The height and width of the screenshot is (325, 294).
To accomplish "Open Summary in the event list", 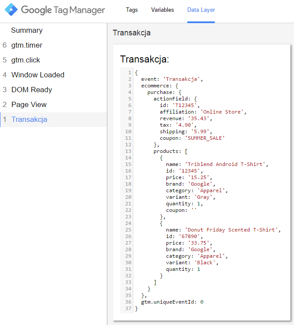I will [27, 31].
